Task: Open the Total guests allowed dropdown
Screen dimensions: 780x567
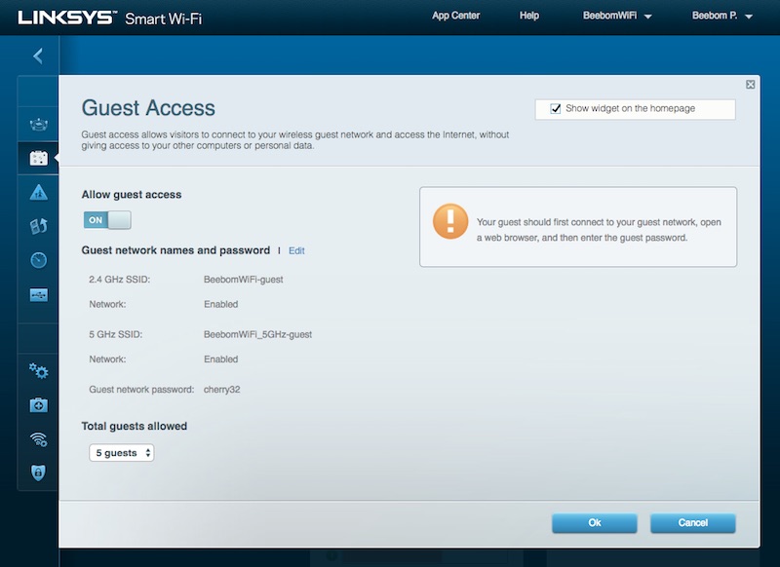Action: 121,452
